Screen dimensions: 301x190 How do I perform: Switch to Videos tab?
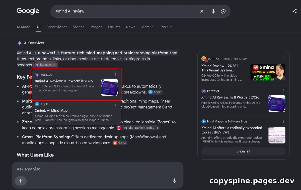(79, 27)
